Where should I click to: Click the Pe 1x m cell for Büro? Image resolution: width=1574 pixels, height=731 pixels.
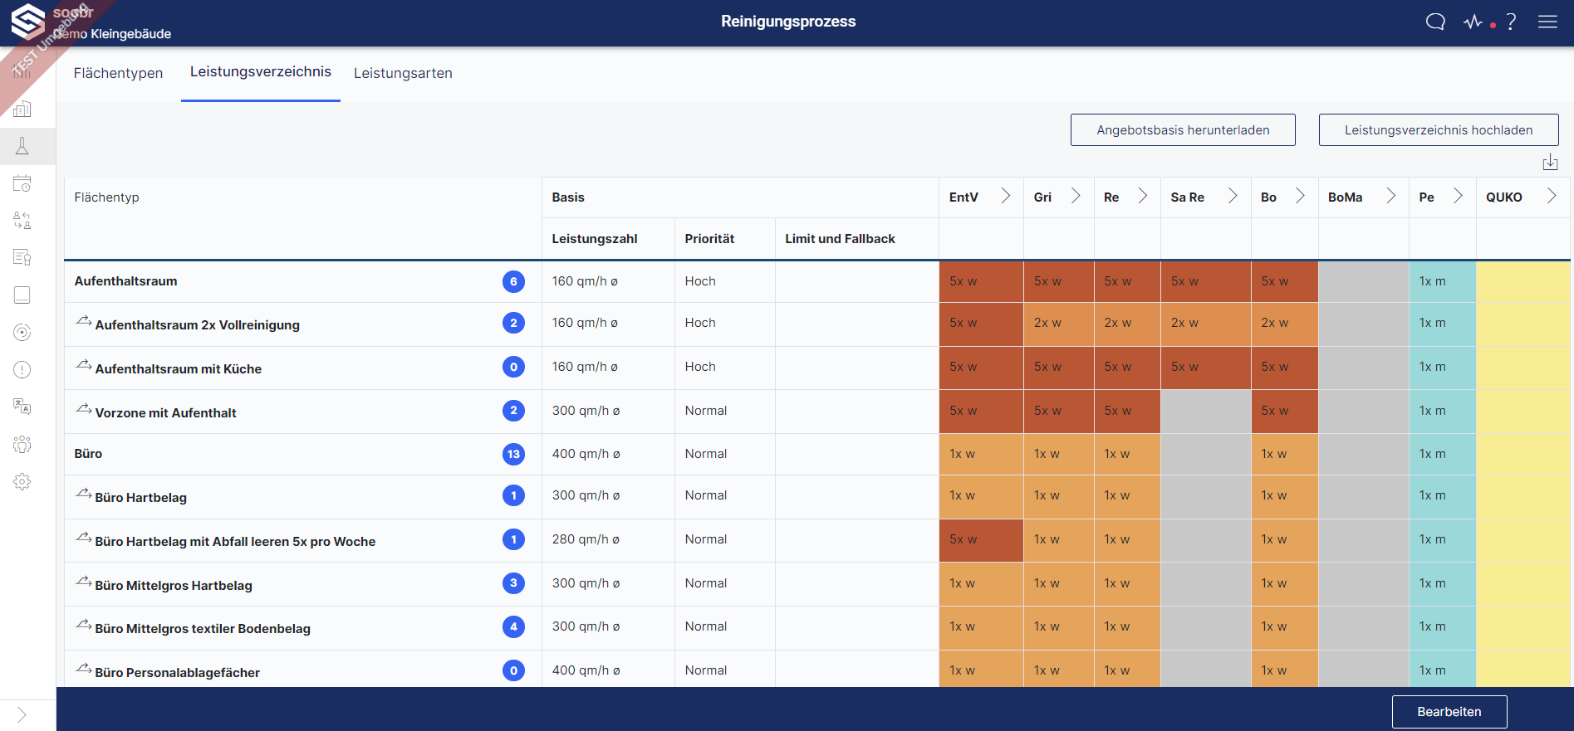1442,454
